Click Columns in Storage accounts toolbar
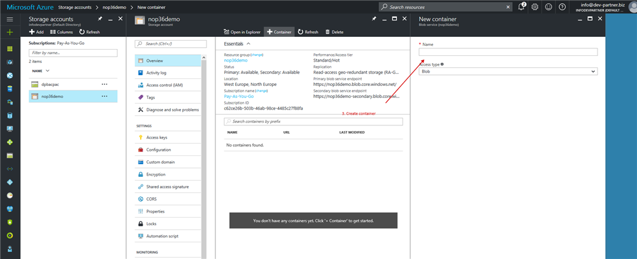 (x=61, y=32)
